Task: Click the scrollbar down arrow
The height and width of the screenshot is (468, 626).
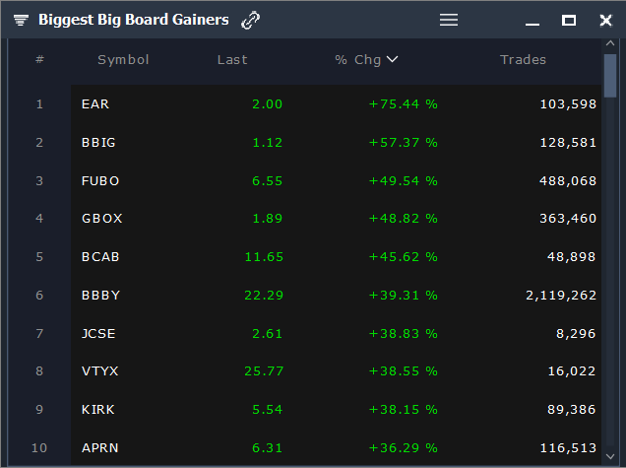Action: [x=610, y=456]
